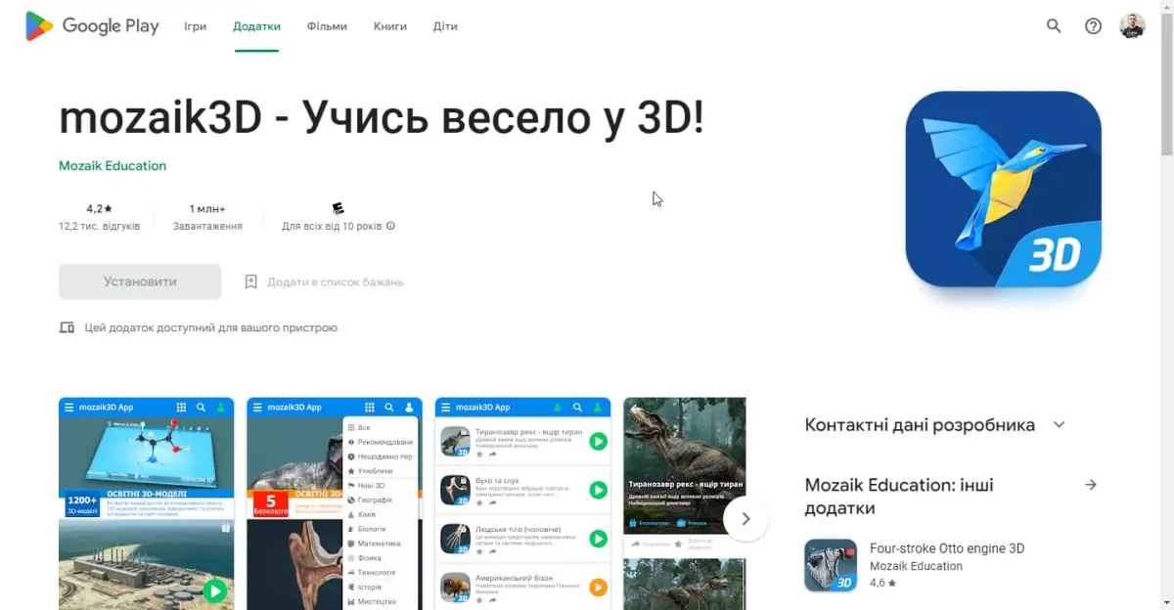1174x610 pixels.
Task: Click the age rating info icon
Action: click(x=390, y=226)
